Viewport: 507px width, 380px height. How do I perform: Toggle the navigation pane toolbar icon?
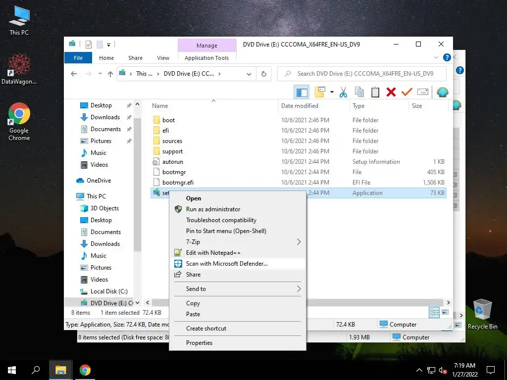coord(302,92)
